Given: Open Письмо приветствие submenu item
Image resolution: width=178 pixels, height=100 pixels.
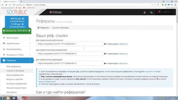Looking at the screenshot, I should 16,88.
